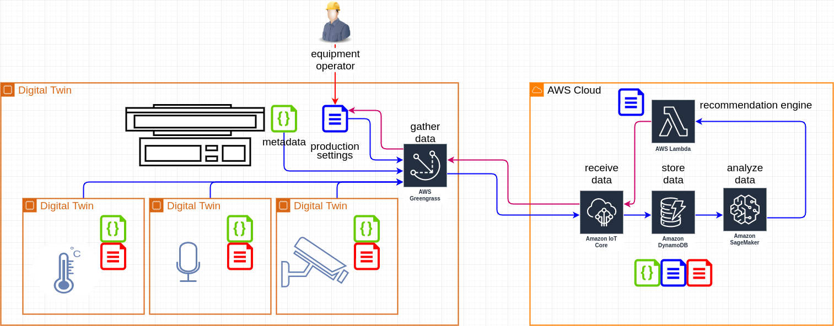Viewport: 834px width, 326px height.
Task: Select green braces icon below Amazon DynamoDB
Action: (647, 273)
